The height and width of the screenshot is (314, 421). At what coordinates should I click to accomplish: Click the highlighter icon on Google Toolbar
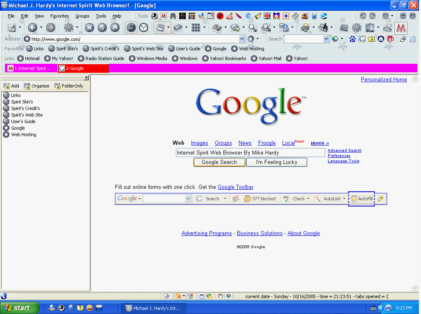(x=380, y=199)
